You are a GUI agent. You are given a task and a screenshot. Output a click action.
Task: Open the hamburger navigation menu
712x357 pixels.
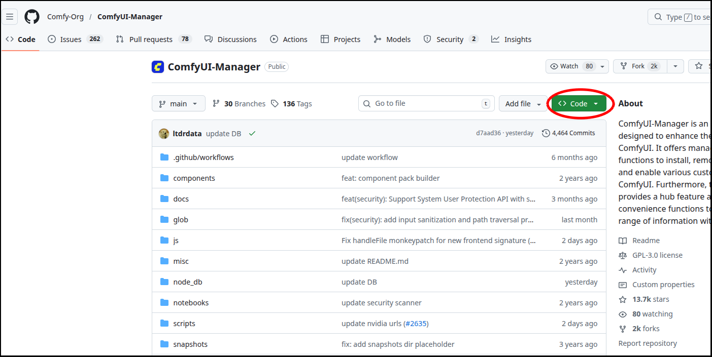coord(10,17)
